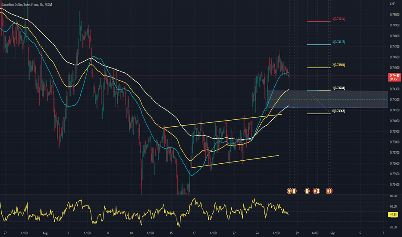The height and width of the screenshot is (237, 402).
Task: Select the Fibonacci level label 1(0.74284)
Action: pos(339,88)
